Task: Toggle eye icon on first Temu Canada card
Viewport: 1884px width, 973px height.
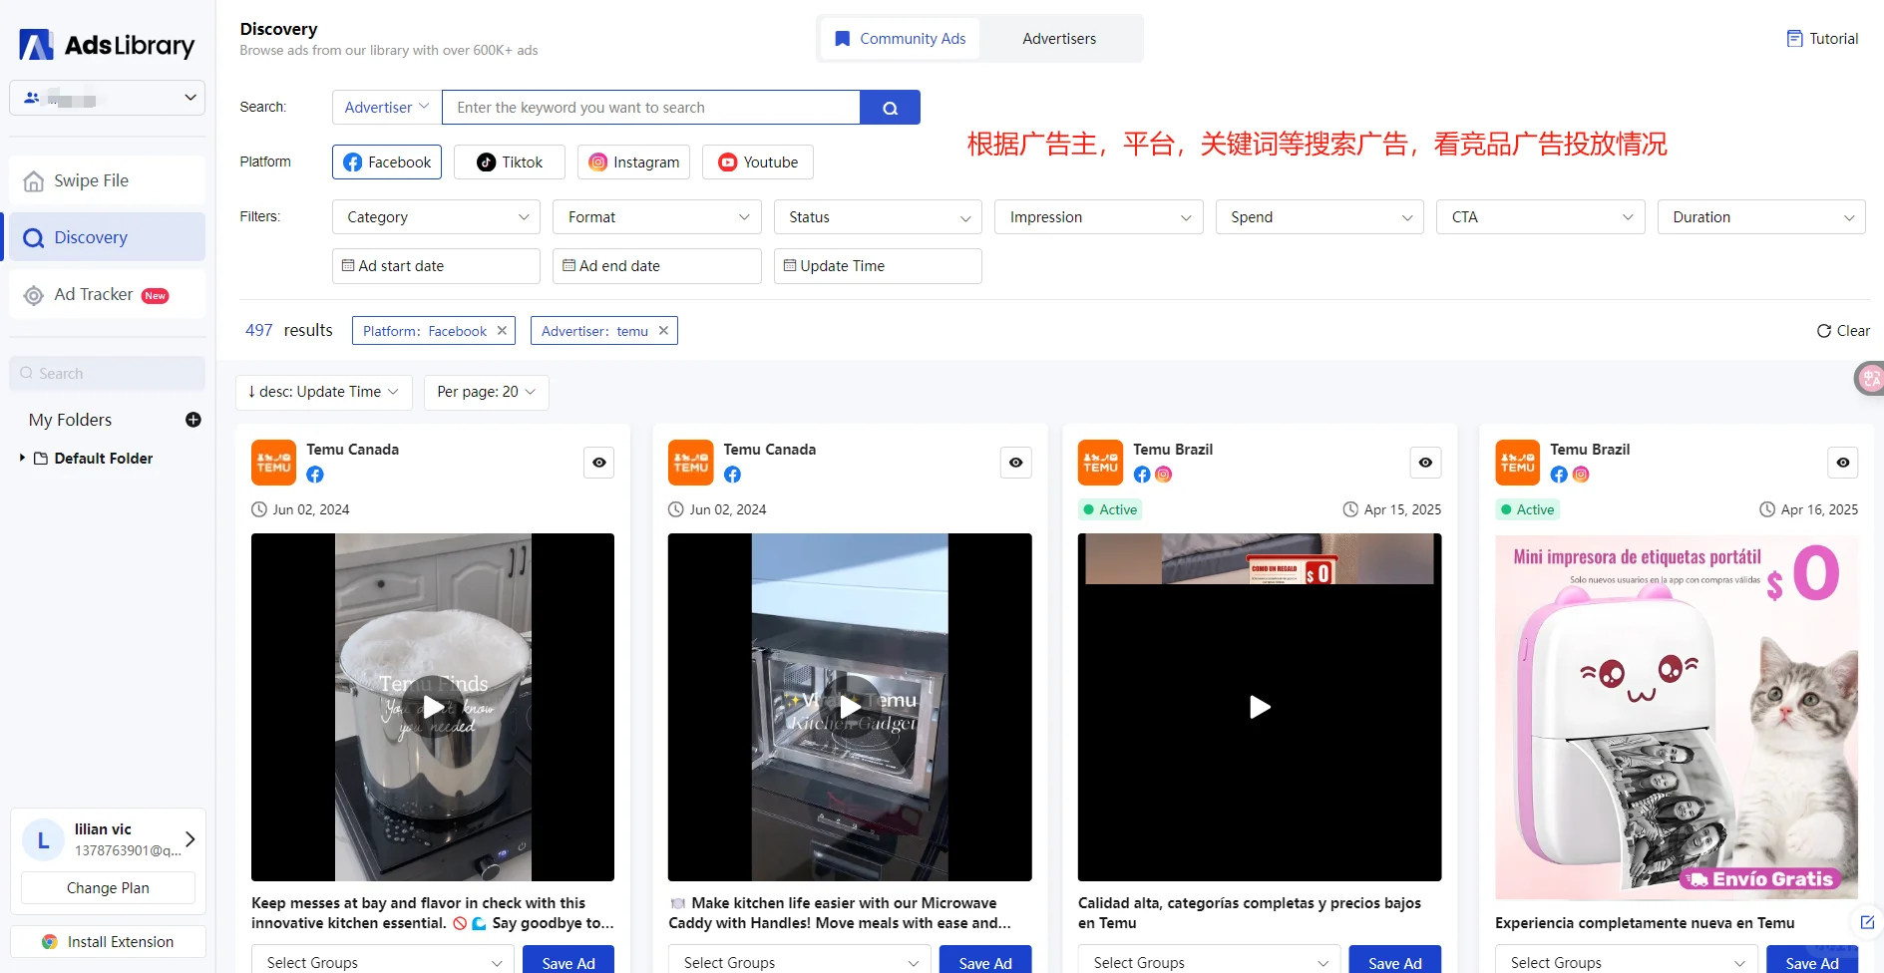Action: [598, 463]
